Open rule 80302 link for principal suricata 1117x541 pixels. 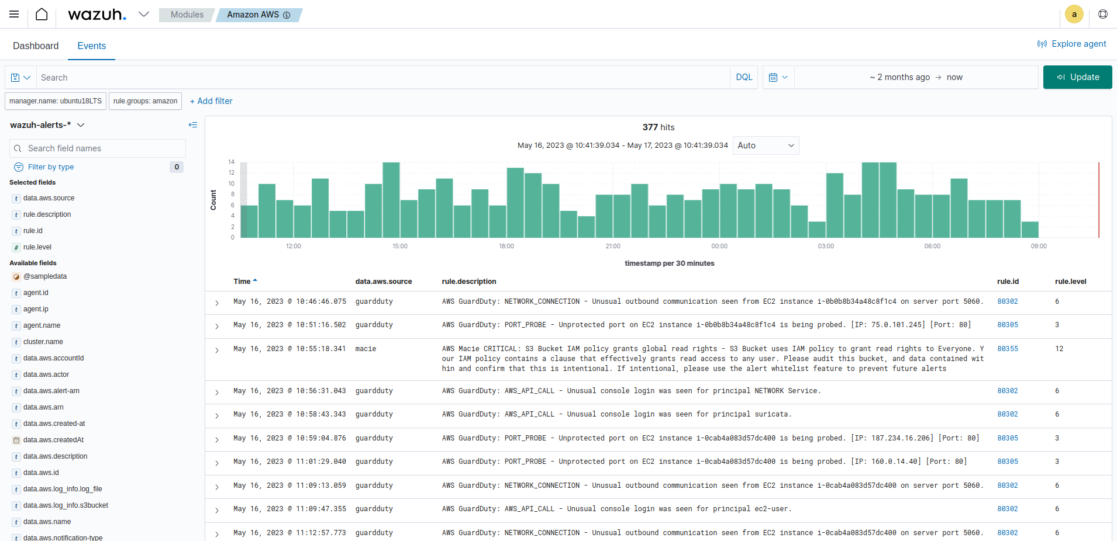[1008, 414]
